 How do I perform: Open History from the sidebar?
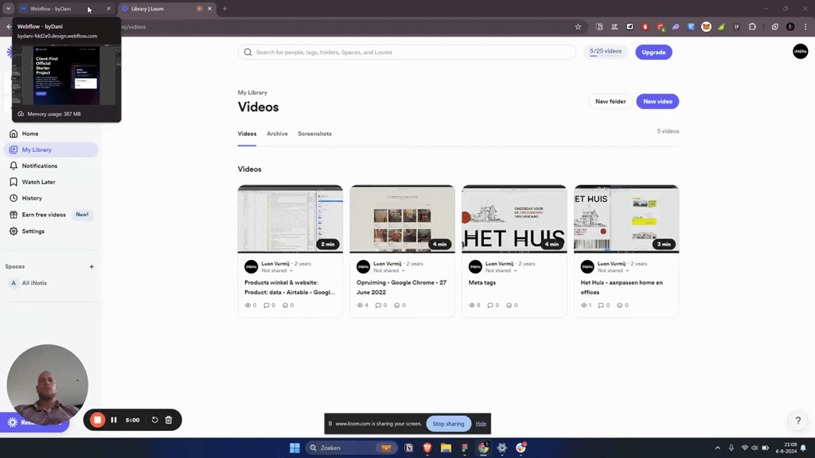point(32,198)
